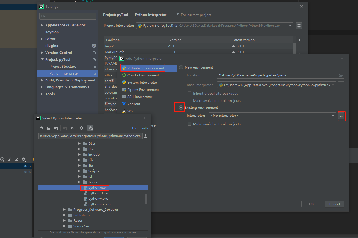Collapse the Project: pyTest section
The height and width of the screenshot is (238, 358).
coord(42,60)
